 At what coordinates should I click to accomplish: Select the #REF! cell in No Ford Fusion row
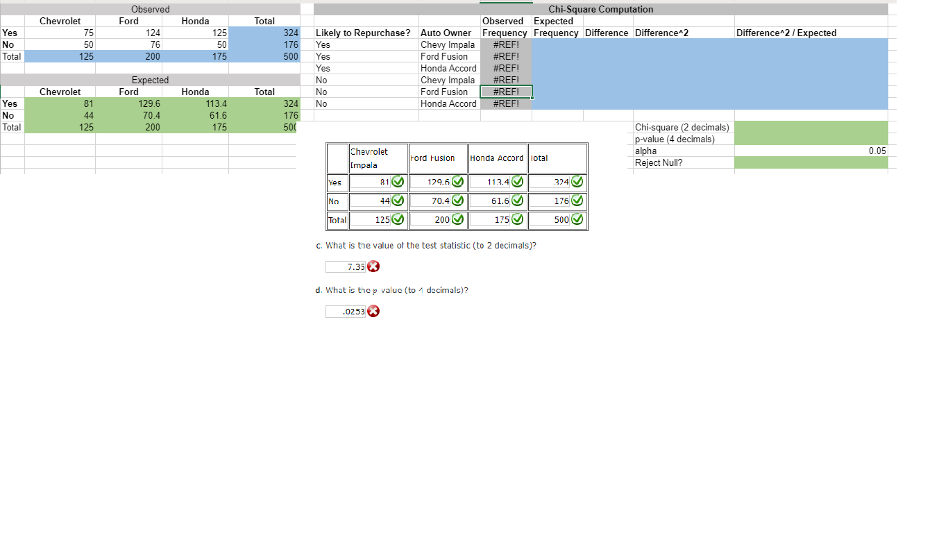(x=506, y=92)
